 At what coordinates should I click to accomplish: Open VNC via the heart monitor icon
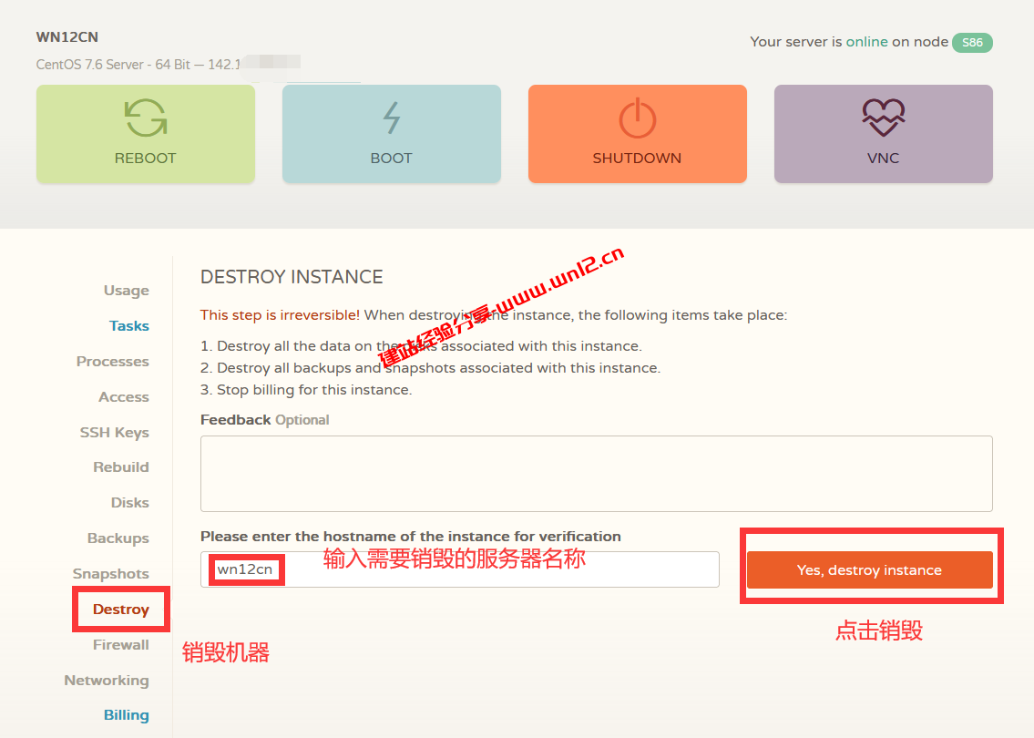coord(882,115)
